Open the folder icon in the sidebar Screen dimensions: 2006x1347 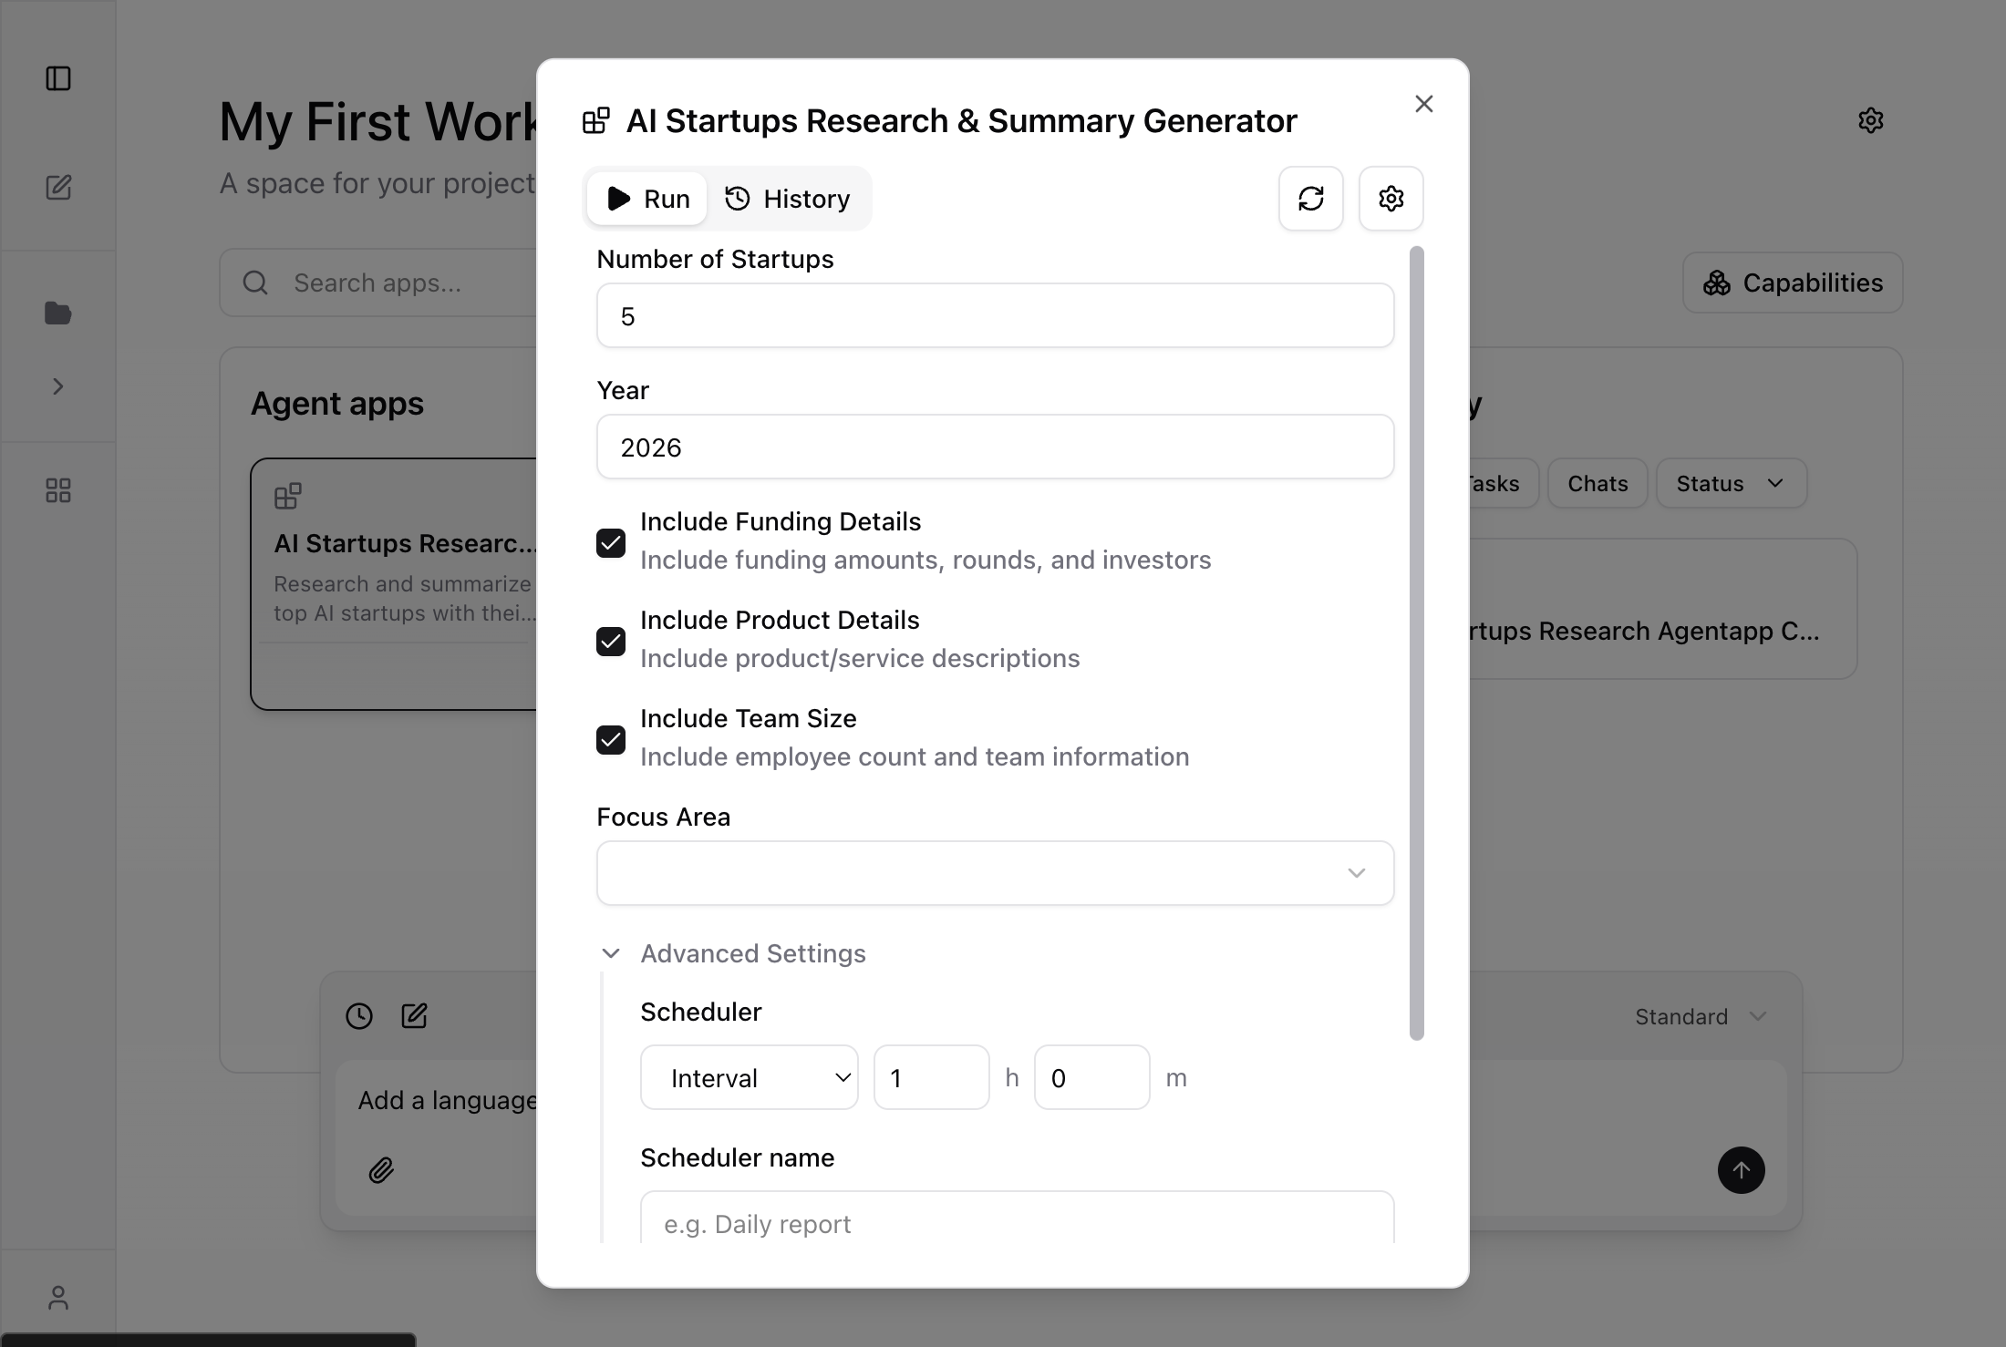coord(58,313)
